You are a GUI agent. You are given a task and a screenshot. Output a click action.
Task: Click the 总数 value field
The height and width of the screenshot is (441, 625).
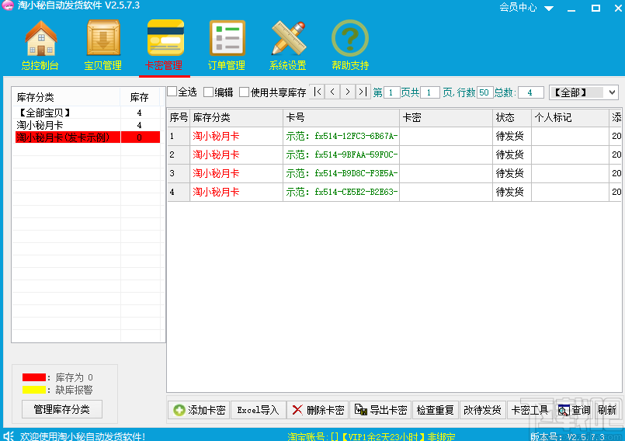click(x=531, y=92)
